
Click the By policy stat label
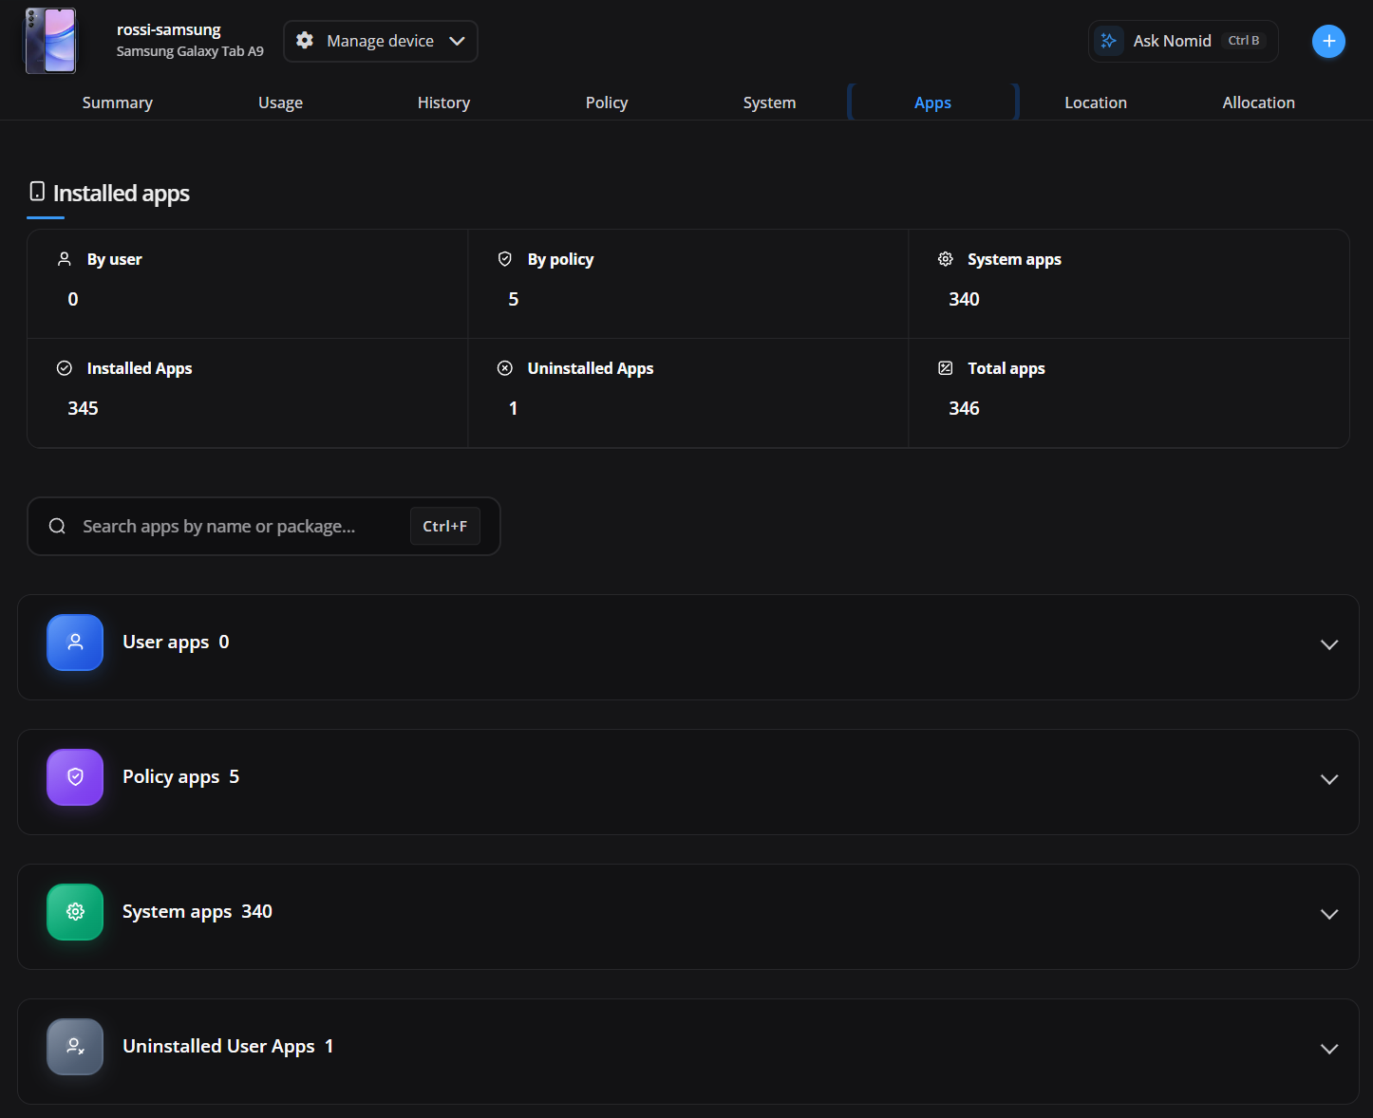pos(560,259)
